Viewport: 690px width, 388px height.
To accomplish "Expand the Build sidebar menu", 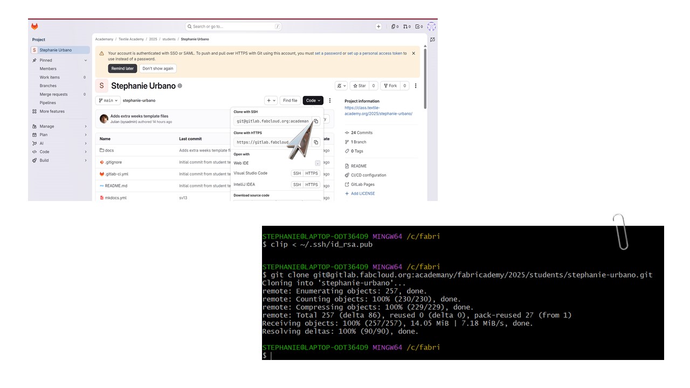I will (x=59, y=160).
